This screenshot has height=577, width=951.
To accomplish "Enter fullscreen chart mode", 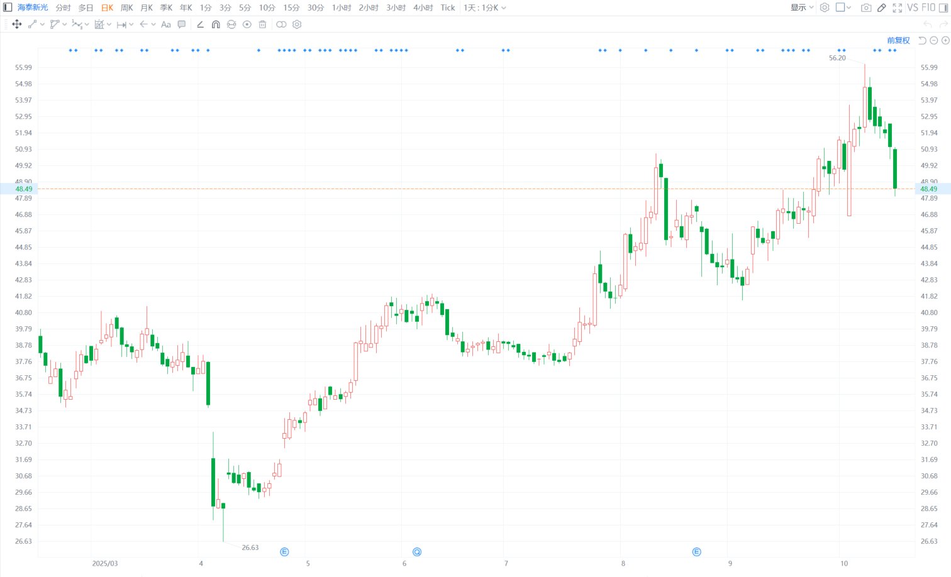I will [x=898, y=8].
